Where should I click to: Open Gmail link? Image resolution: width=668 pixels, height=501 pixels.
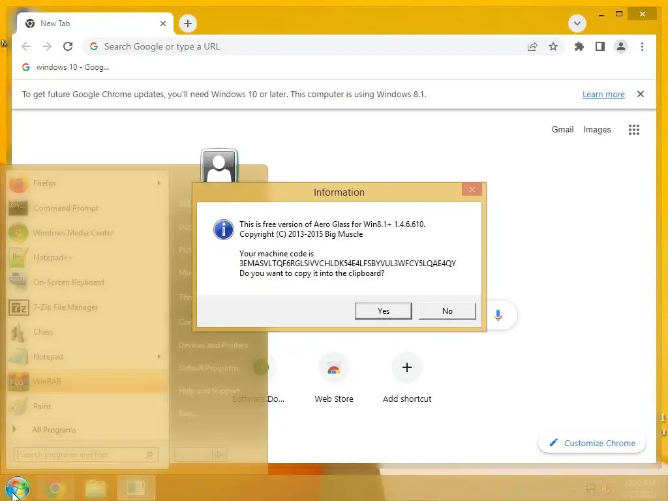pos(562,130)
